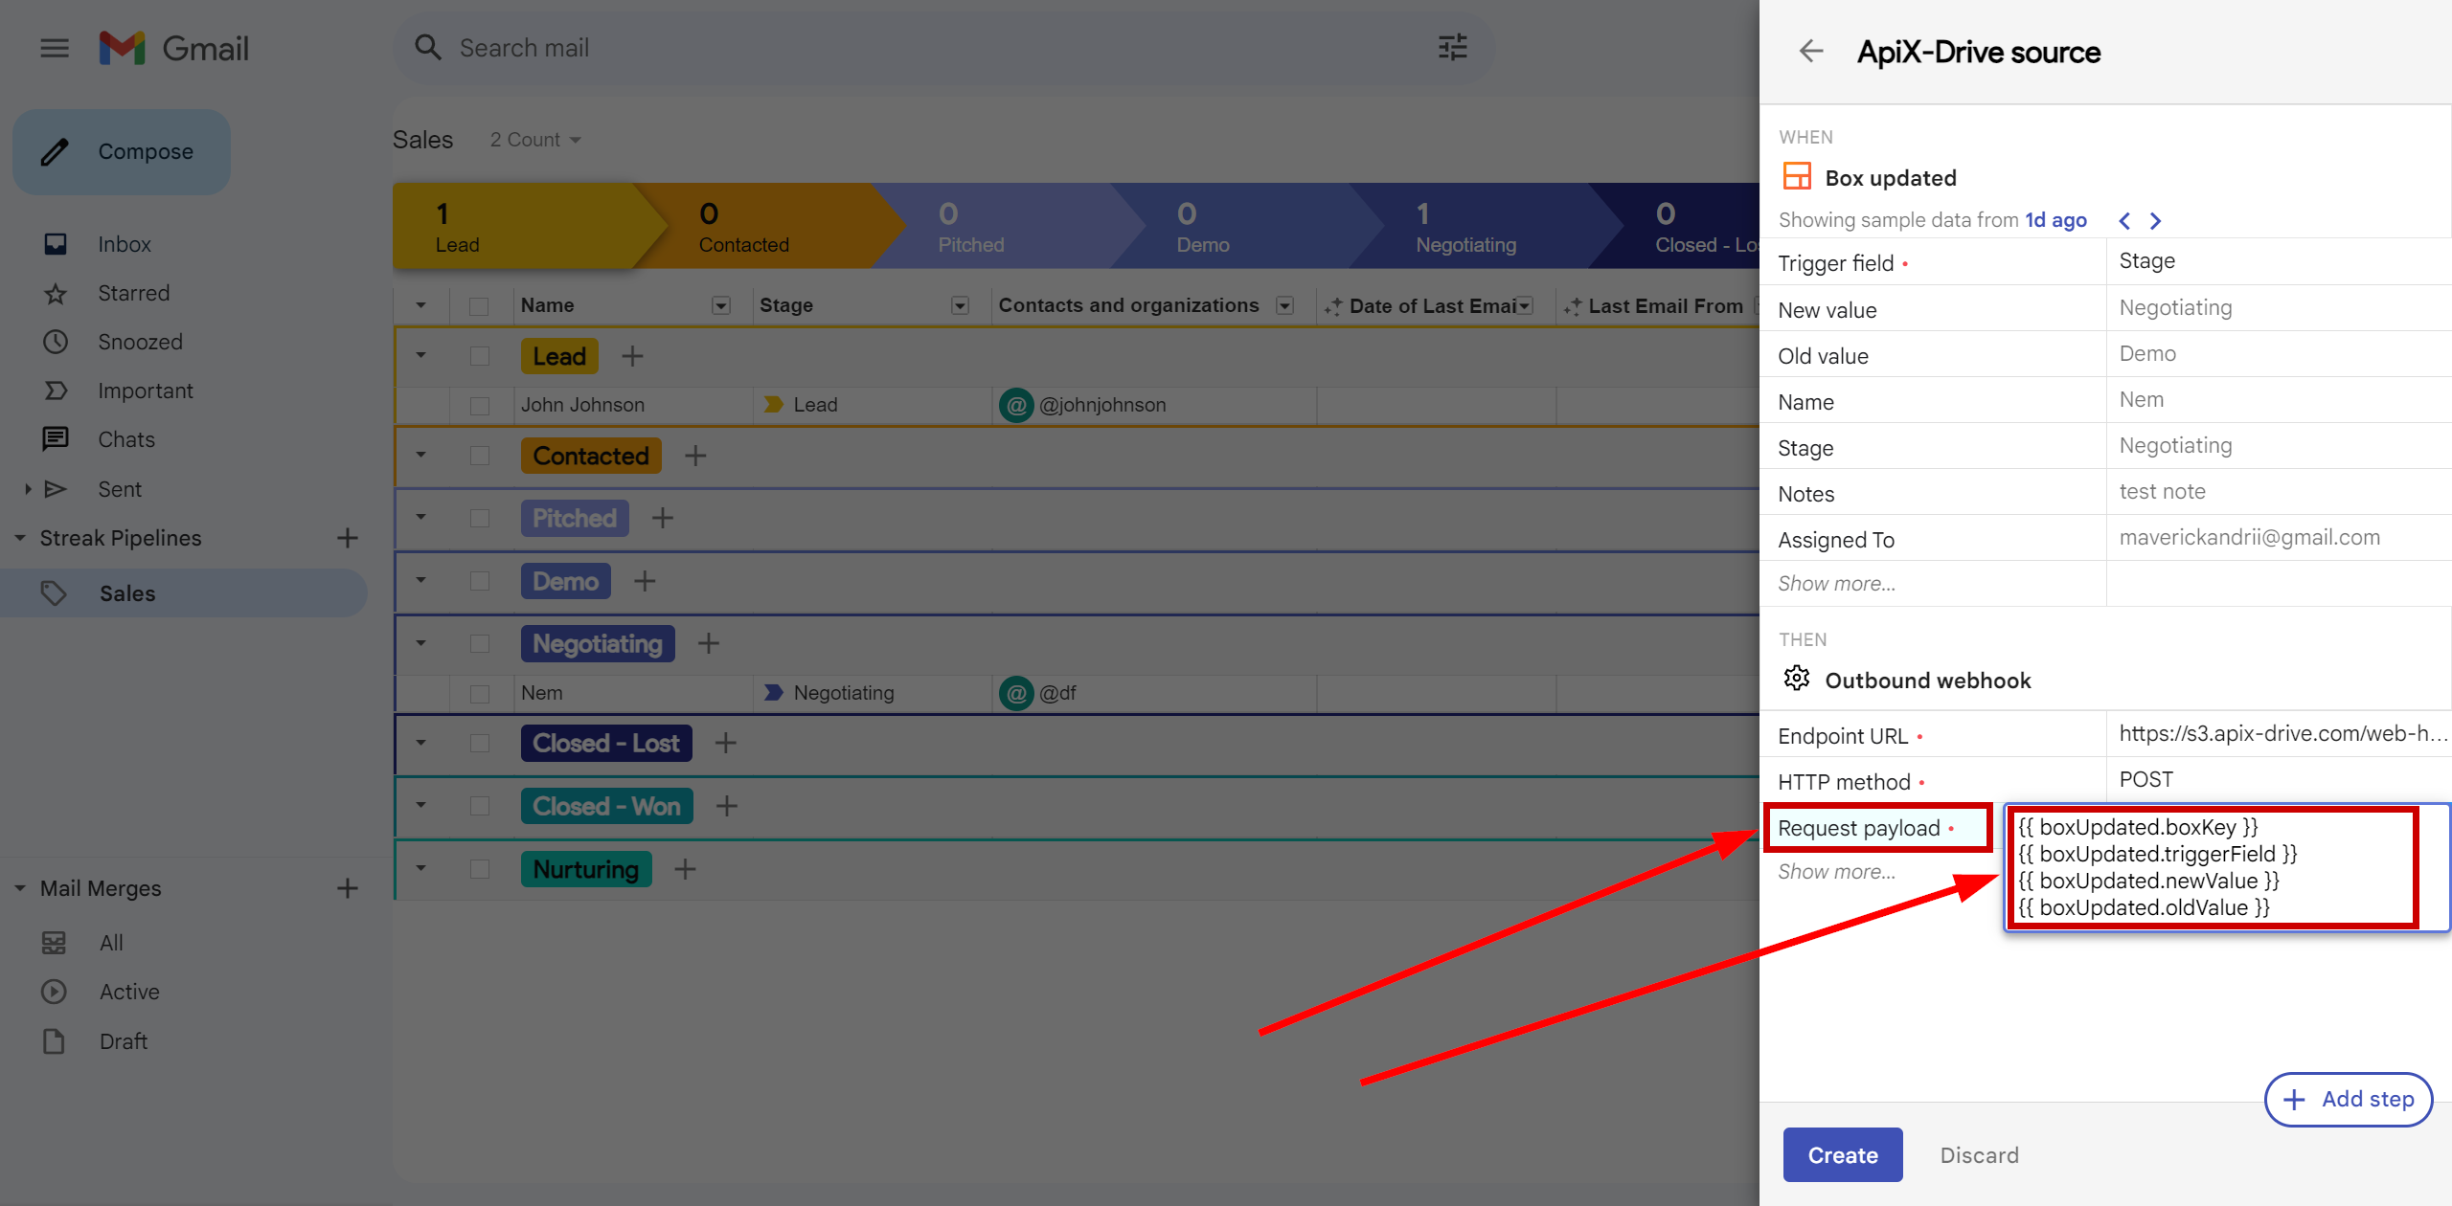This screenshot has width=2452, height=1206.
Task: Open the Snoozed clock icon
Action: point(56,342)
